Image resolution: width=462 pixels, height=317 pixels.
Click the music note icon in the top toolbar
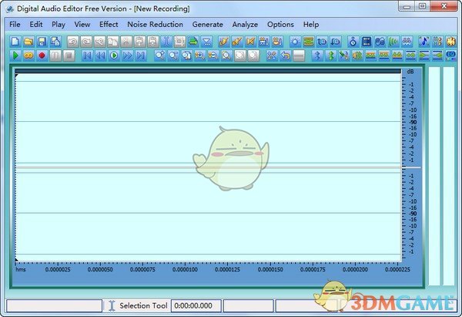[x=424, y=42]
